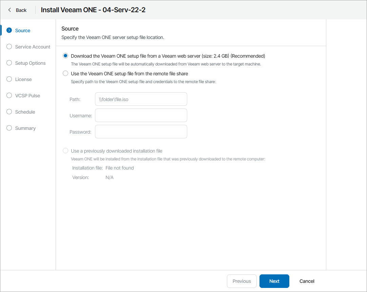Select previously downloaded installation file option
367x292 pixels.
point(65,151)
